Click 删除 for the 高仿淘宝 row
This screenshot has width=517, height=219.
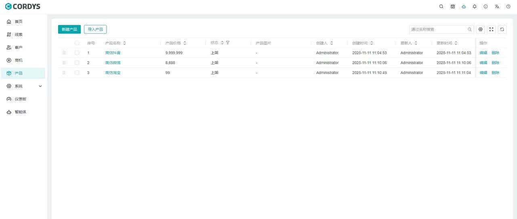(x=496, y=72)
